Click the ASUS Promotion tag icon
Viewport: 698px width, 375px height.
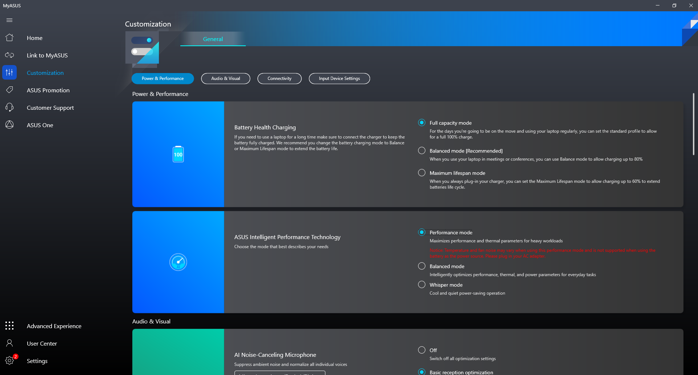9,90
